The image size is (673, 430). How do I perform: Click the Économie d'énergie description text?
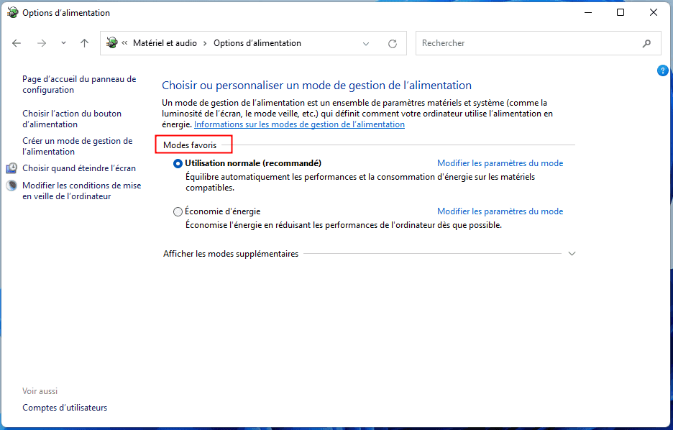coord(344,225)
